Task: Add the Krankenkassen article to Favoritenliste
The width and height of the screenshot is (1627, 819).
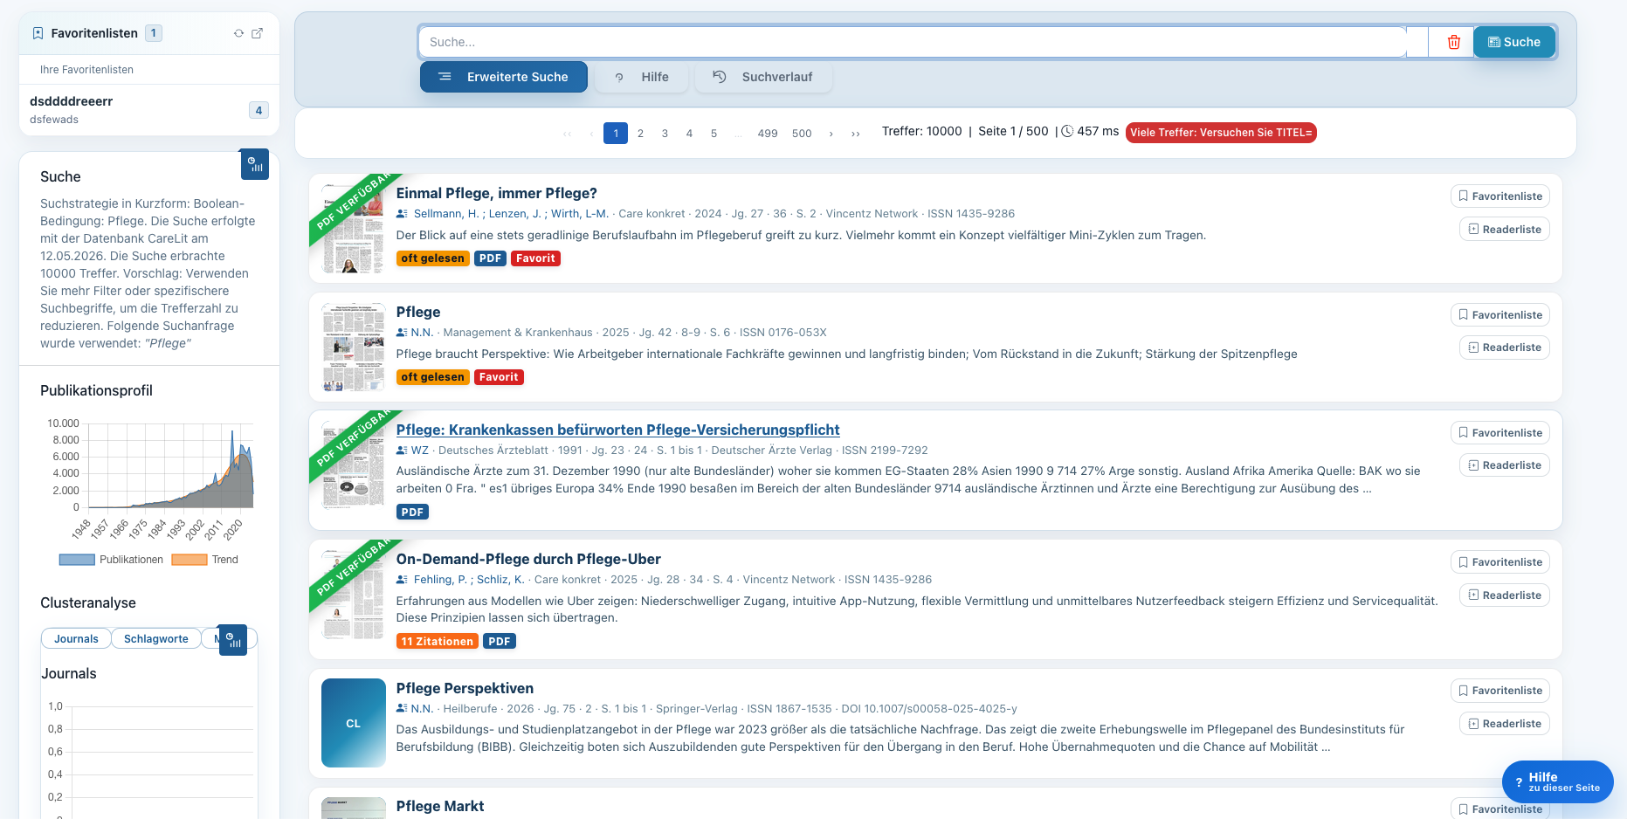Action: pos(1500,433)
